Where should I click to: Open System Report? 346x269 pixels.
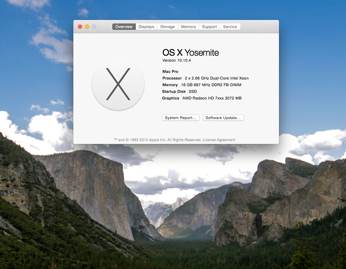[180, 118]
